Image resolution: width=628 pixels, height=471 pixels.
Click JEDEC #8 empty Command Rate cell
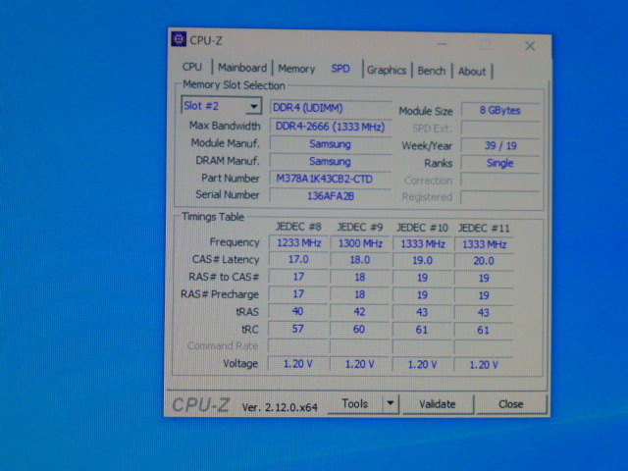click(298, 346)
